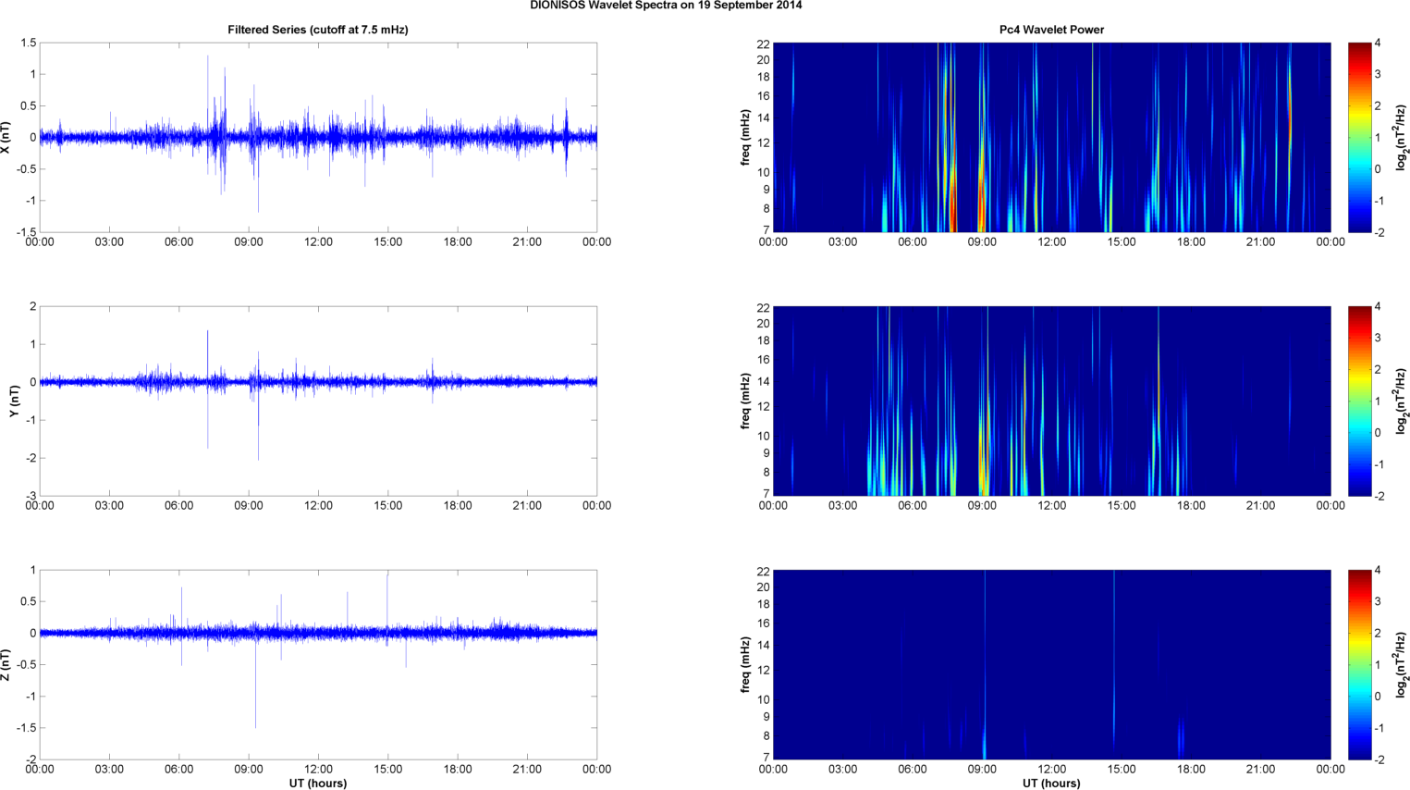
Task: Select the 'Pc4 Wavelet Power' heading
Action: (1051, 30)
